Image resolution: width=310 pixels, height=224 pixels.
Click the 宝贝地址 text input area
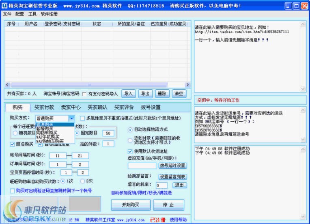point(247,56)
